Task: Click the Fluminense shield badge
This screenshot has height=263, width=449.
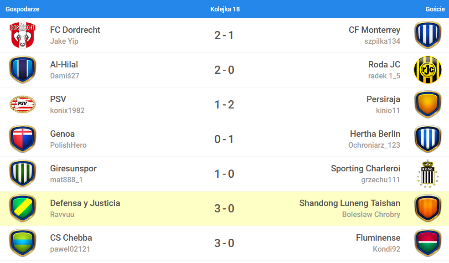Action: pos(427,243)
